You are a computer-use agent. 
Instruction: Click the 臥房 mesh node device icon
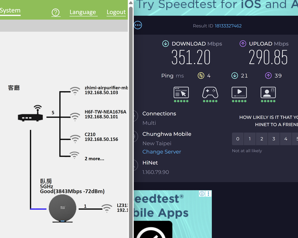pos(63,209)
